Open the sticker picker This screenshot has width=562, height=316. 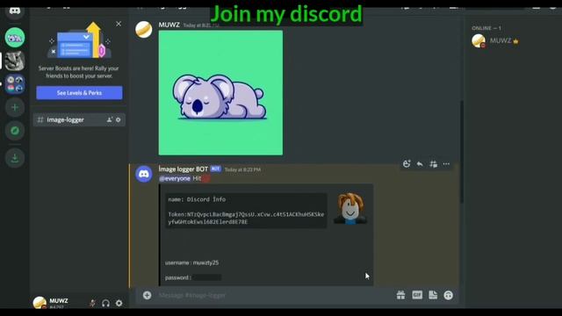(x=433, y=295)
